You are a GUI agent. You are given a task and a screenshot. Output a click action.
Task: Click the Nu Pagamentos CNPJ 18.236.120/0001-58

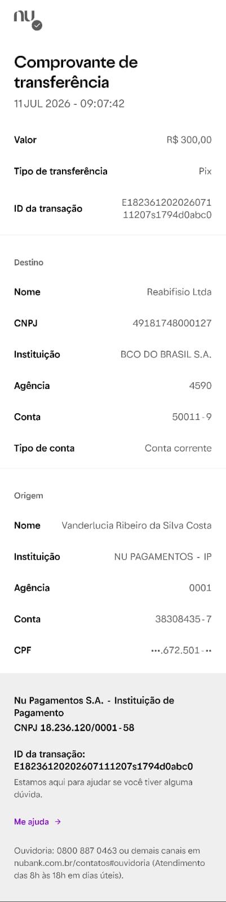point(74,728)
